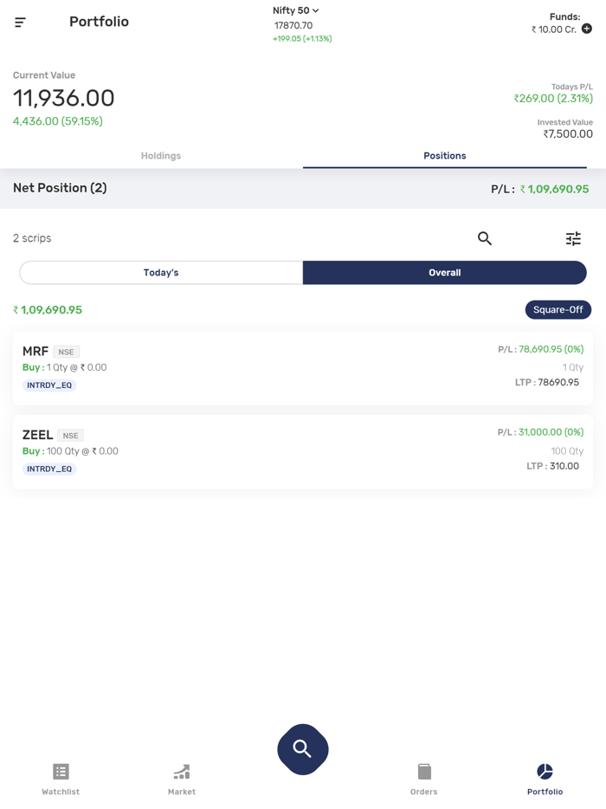Screen dimensions: 606x809
Task: Expand the Nifty 50 index dropdown
Action: [x=293, y=10]
